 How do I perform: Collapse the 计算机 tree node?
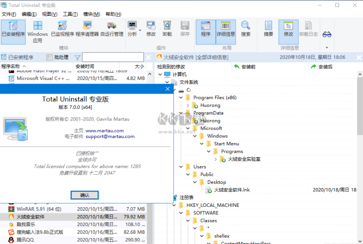[x=160, y=74]
